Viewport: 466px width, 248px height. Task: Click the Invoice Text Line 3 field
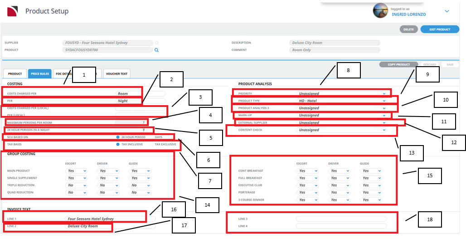[x=341, y=219]
